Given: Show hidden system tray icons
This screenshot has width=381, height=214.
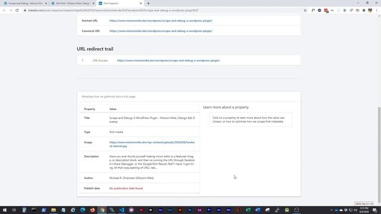Looking at the screenshot, I should point(332,210).
